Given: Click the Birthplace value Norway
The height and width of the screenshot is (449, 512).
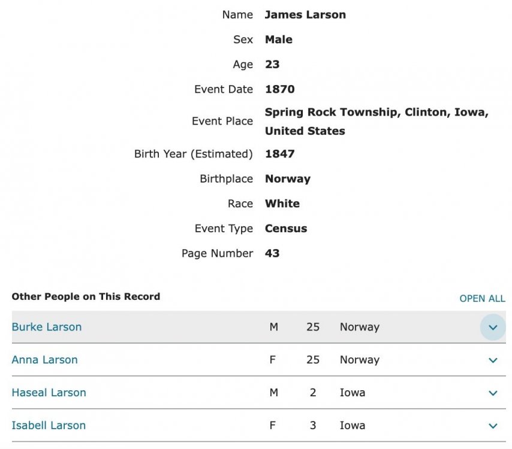Looking at the screenshot, I should pyautogui.click(x=288, y=178).
